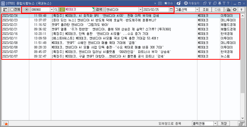Open news [돈이 되는 뉴스] 엔비디아 AI 반도체
247x127 pixels.
104,20
